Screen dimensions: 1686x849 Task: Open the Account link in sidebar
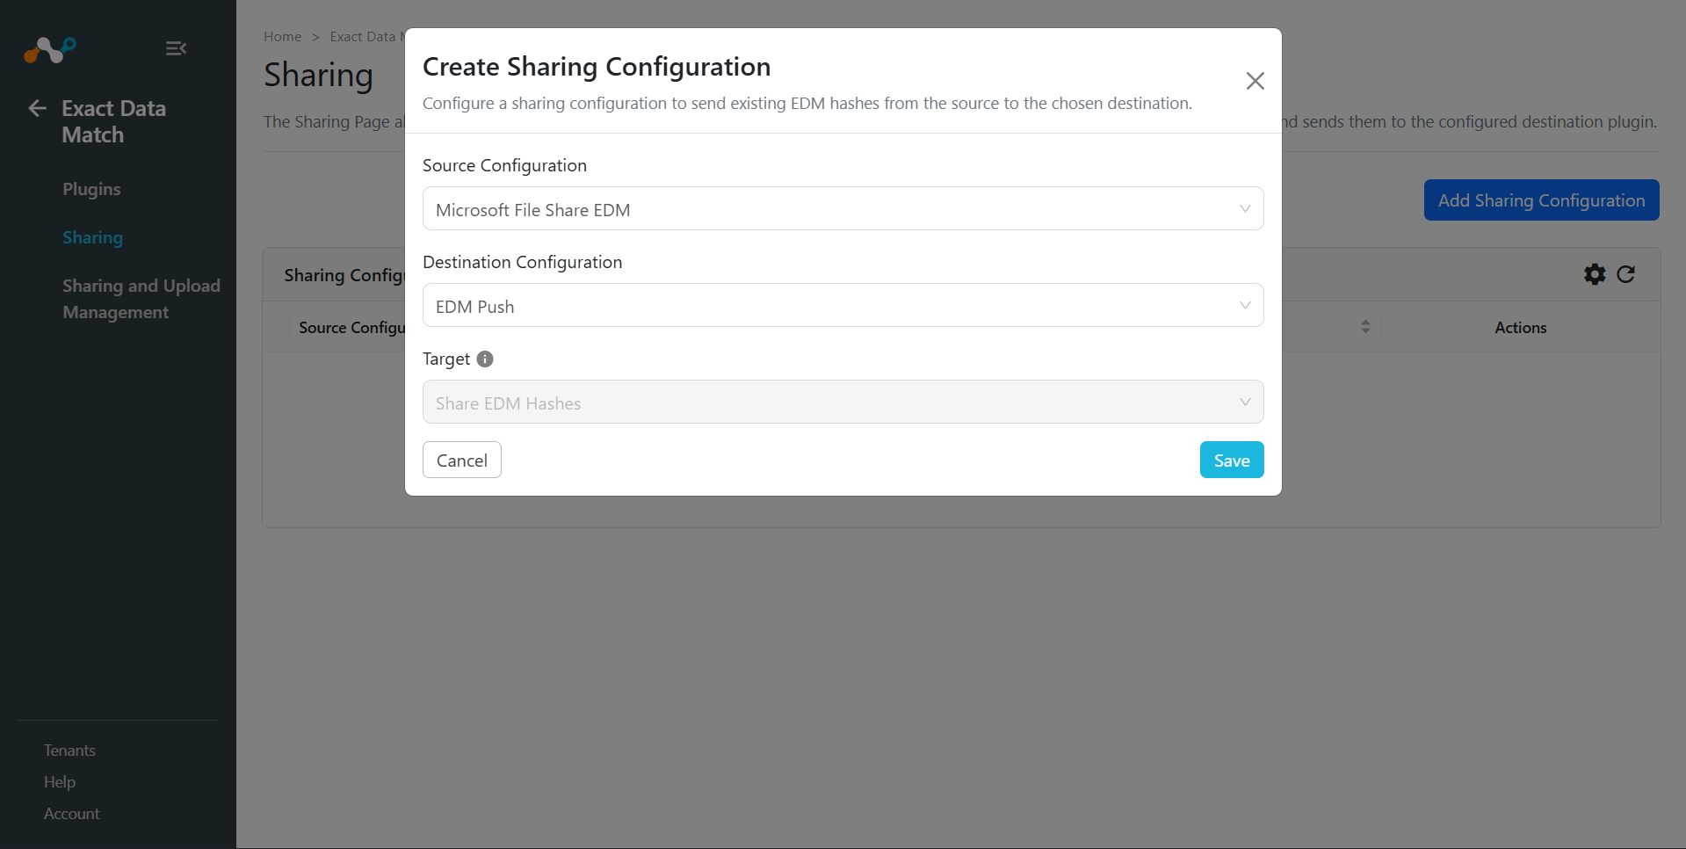(x=71, y=814)
